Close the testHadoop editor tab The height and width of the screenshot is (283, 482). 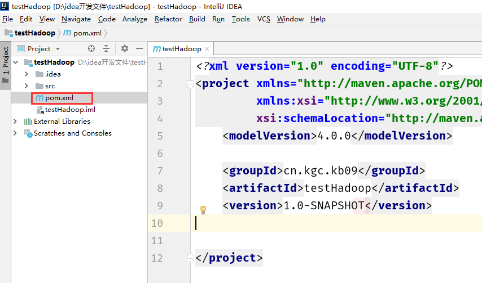click(x=207, y=49)
